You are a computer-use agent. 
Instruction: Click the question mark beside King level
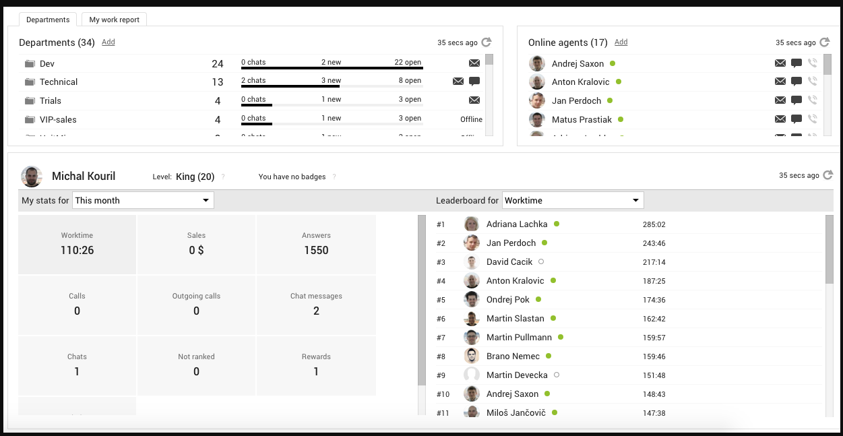[223, 177]
